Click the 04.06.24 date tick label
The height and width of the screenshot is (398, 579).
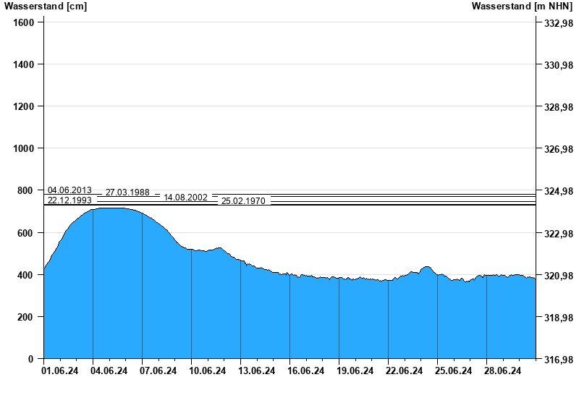[108, 371]
